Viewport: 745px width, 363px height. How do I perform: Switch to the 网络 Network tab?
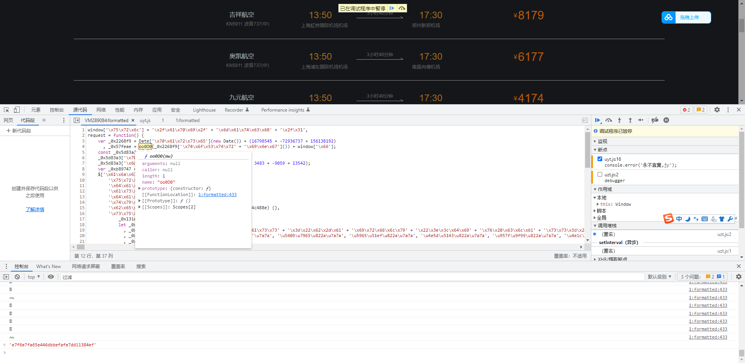101,110
